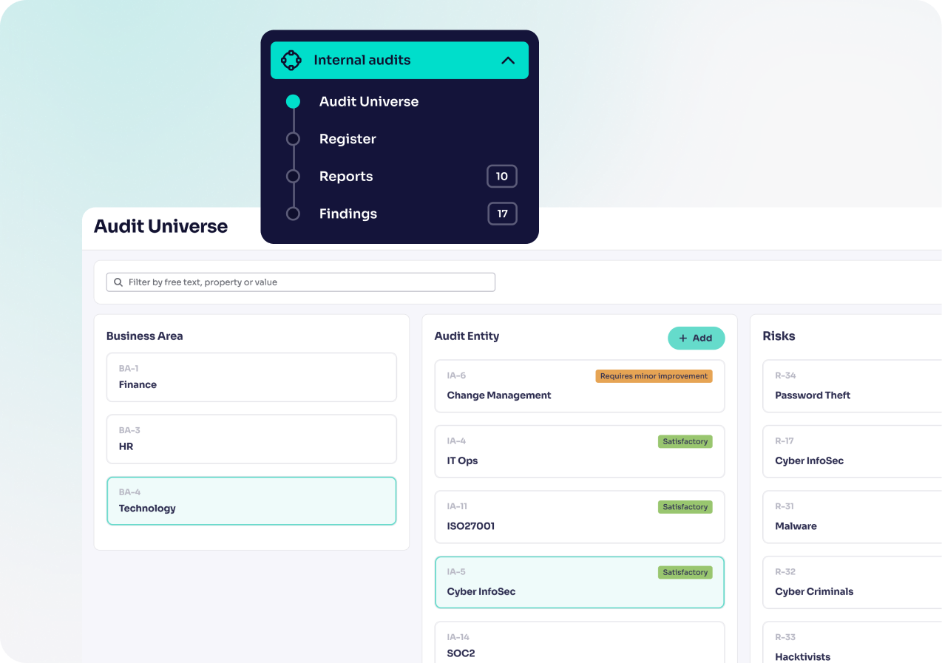The width and height of the screenshot is (942, 663).
Task: Click the Internal audits module icon
Action: (x=293, y=60)
